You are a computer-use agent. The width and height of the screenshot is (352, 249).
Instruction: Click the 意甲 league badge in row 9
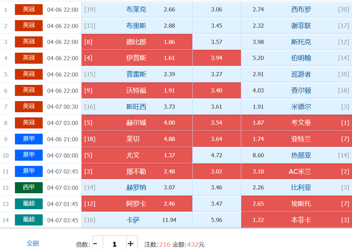pos(29,139)
